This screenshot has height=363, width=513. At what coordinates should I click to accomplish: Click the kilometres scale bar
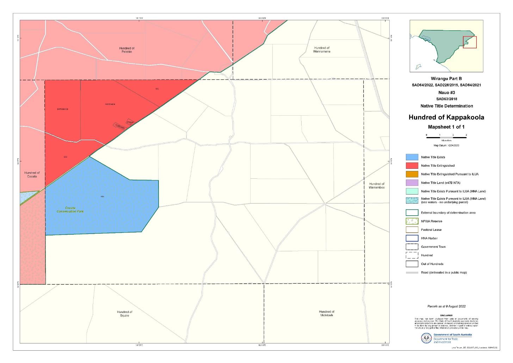tap(446, 137)
